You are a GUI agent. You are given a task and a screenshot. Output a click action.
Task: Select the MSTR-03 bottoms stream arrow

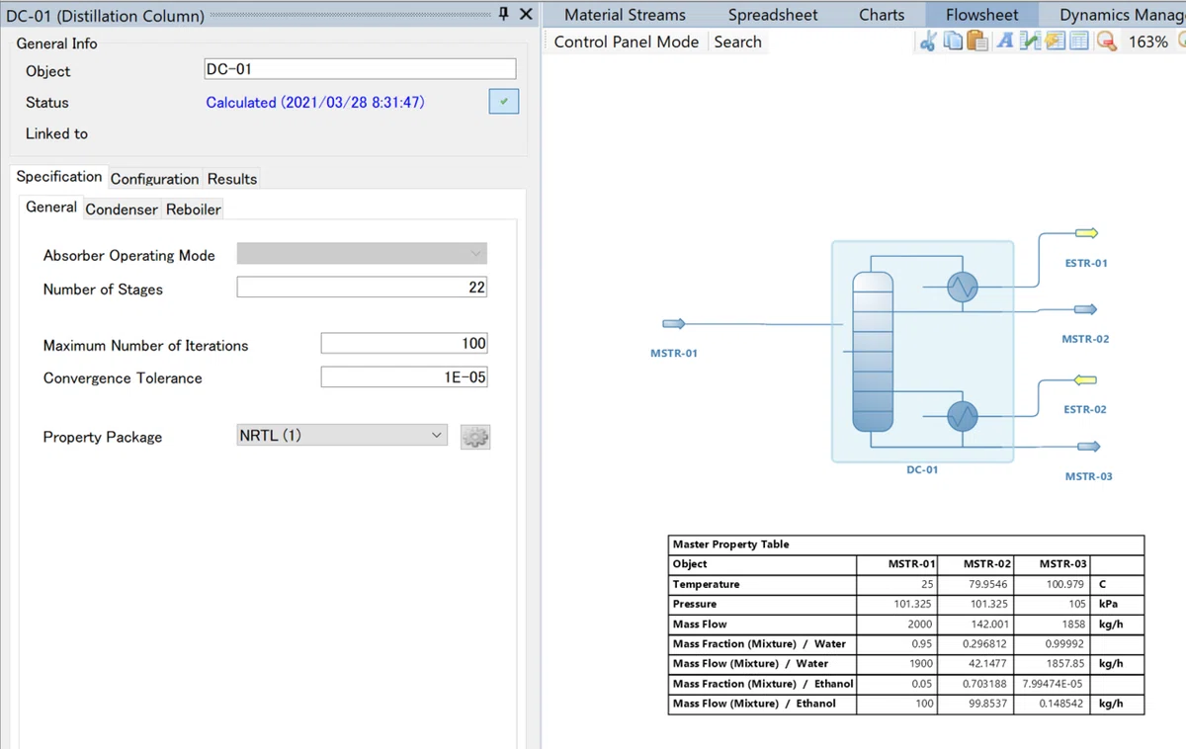pos(1087,447)
